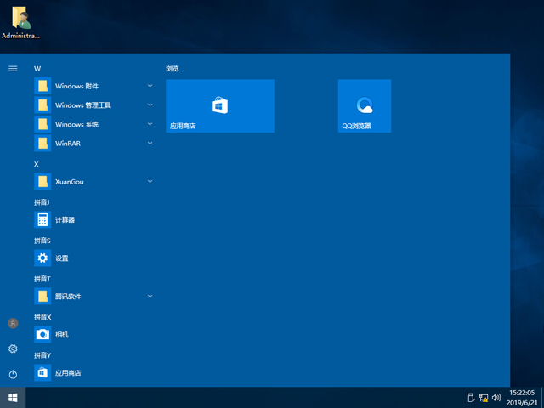Image resolution: width=544 pixels, height=408 pixels.
Task: Expand the 腾讯软件 folder chevron
Action: tap(150, 297)
